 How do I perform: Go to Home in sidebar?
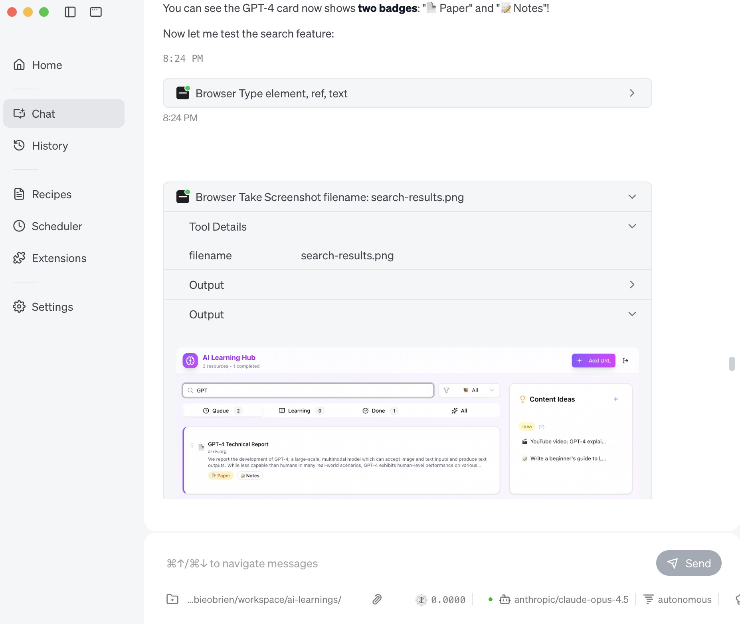click(x=64, y=65)
